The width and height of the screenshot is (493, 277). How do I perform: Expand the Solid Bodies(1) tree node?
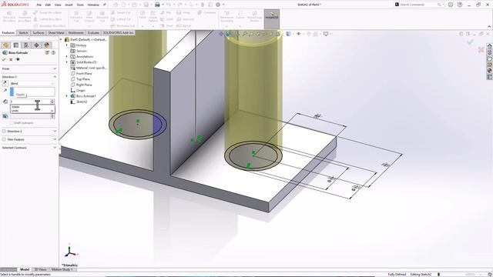[x=67, y=62]
